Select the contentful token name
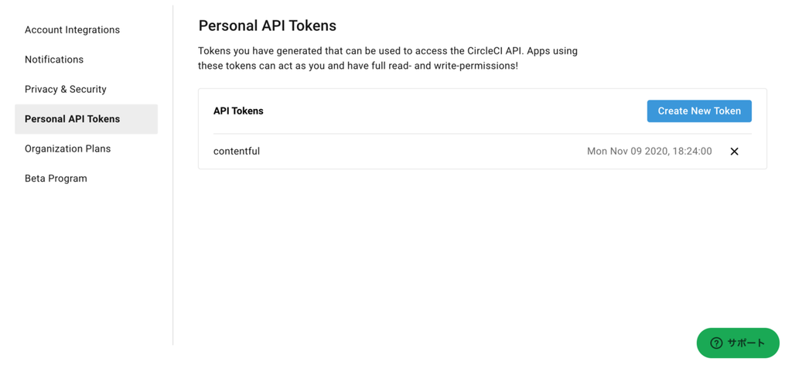 [x=237, y=152]
